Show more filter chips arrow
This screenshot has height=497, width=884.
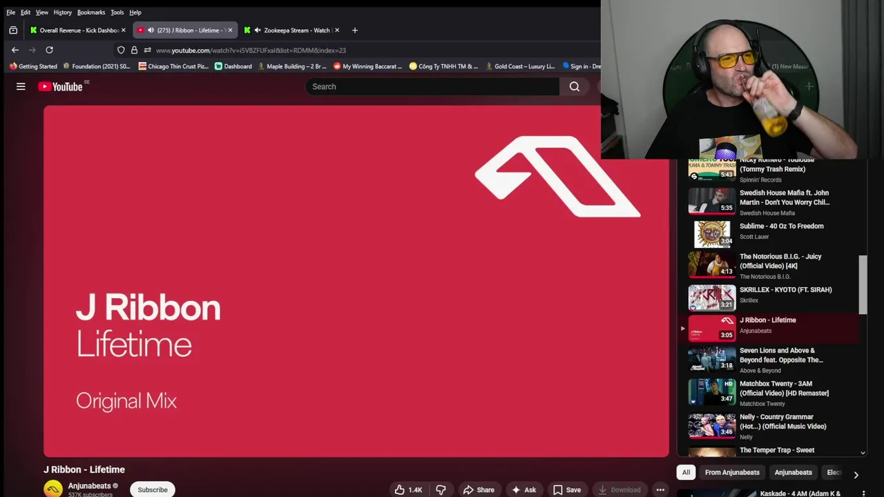[x=856, y=474]
